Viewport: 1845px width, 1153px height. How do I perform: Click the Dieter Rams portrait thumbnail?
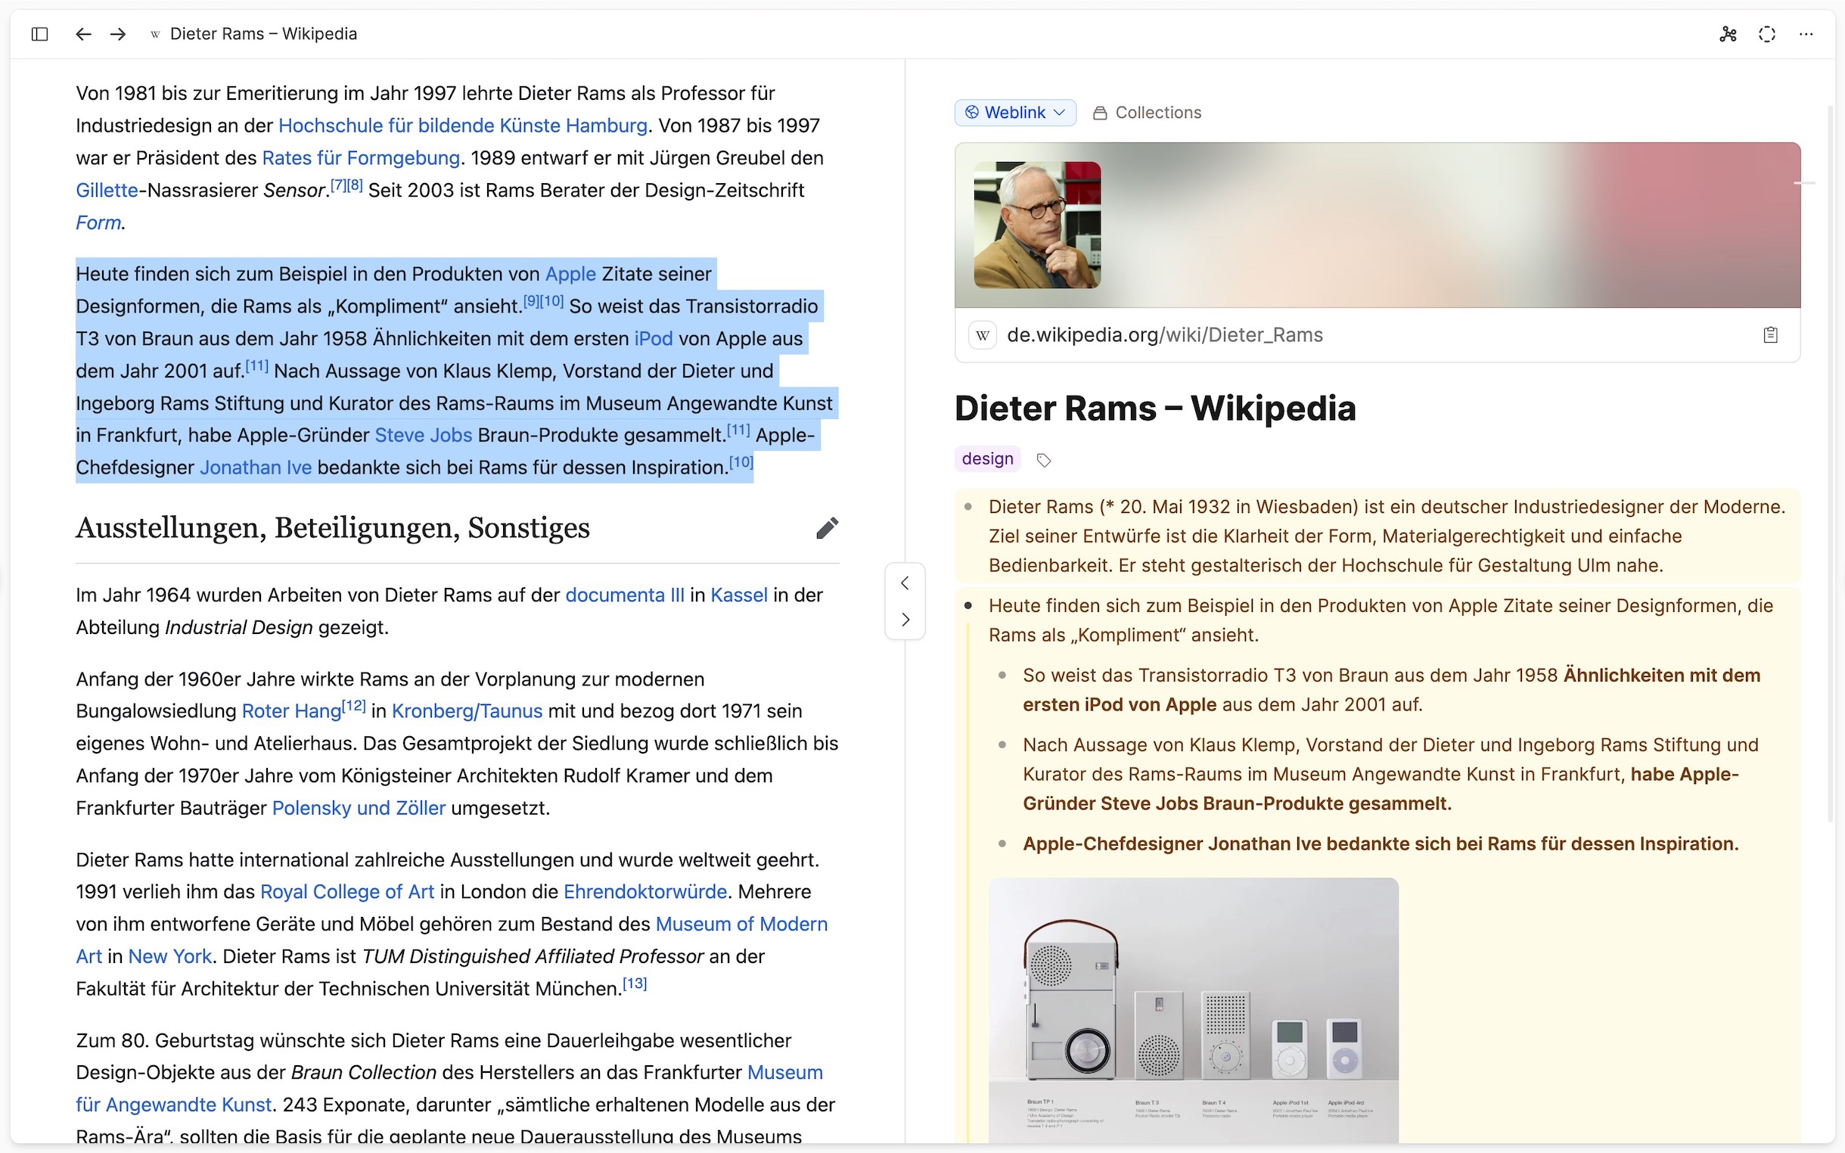point(1037,224)
